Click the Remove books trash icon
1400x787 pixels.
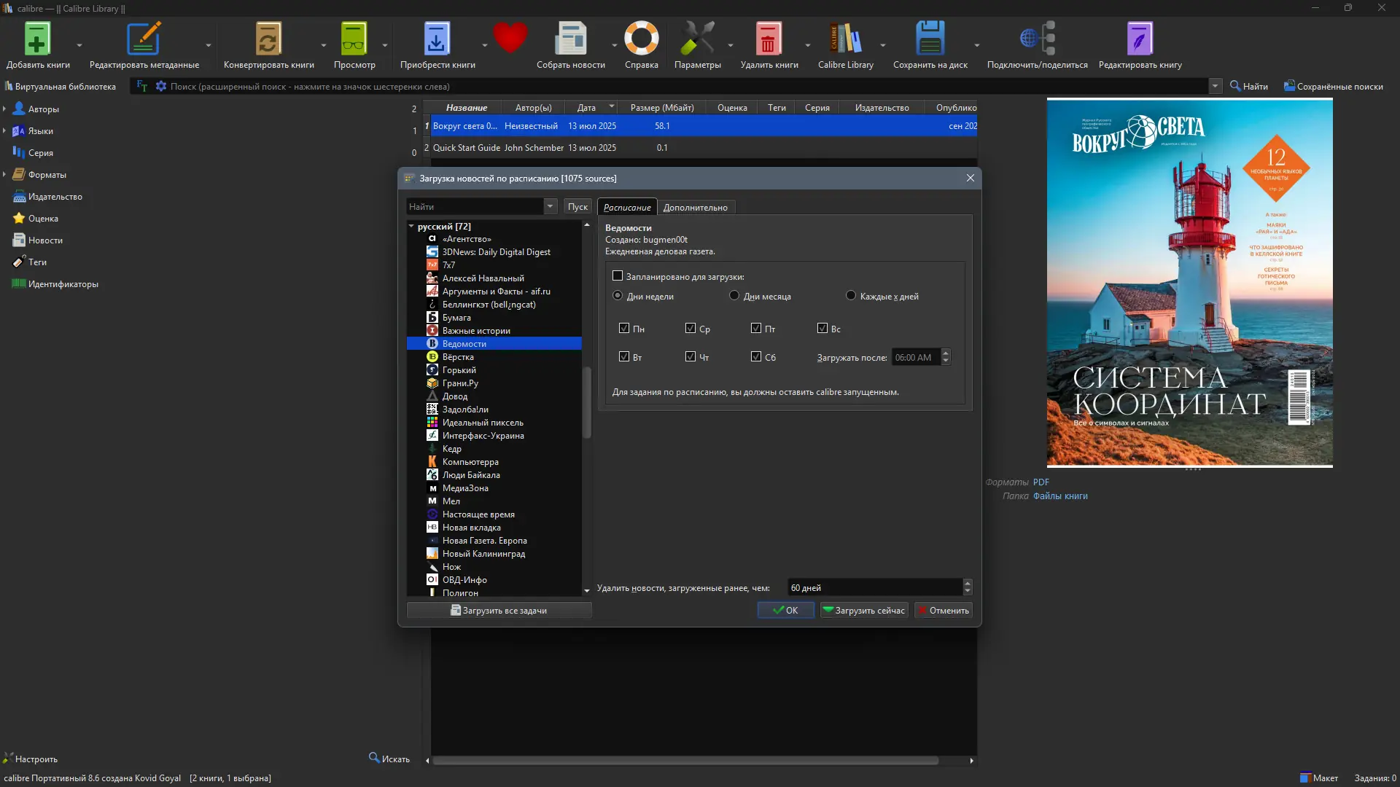768,39
